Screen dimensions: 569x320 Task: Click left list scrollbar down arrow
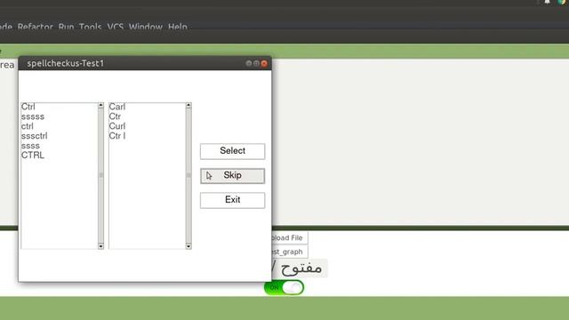(100, 246)
